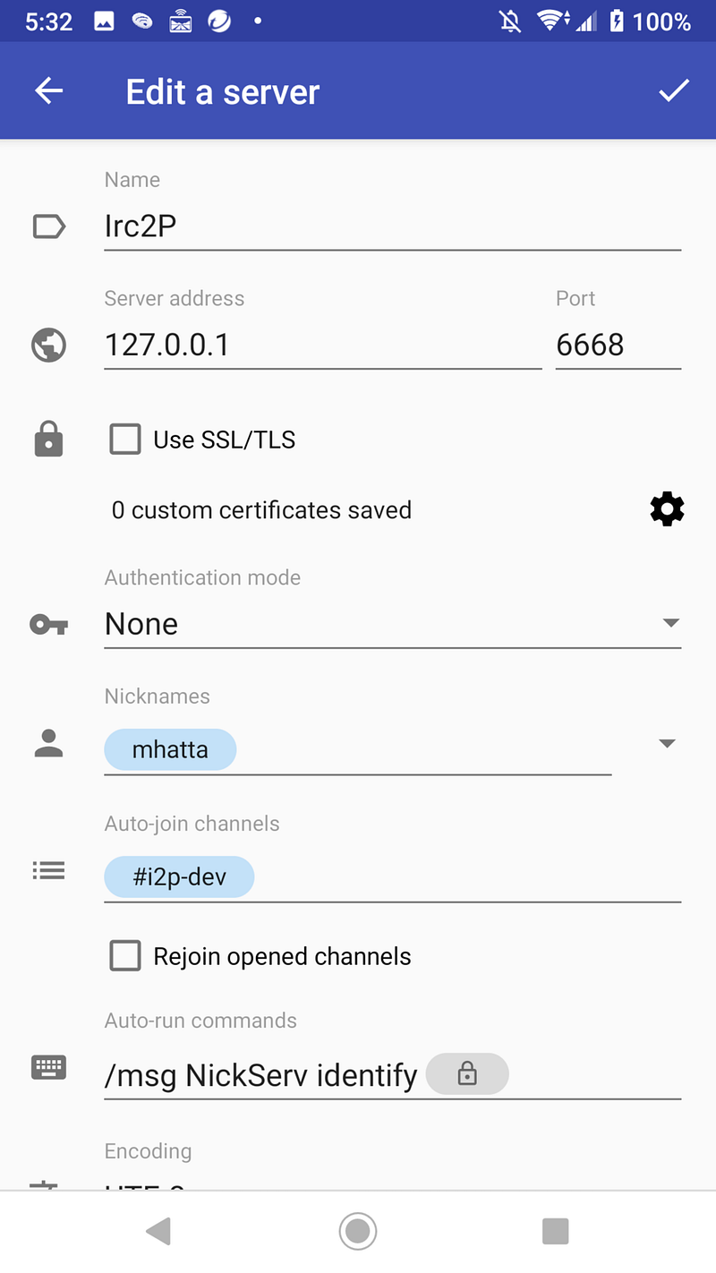This screenshot has height=1273, width=716.
Task: Edit the Name field containing Irc2P
Action: (392, 226)
